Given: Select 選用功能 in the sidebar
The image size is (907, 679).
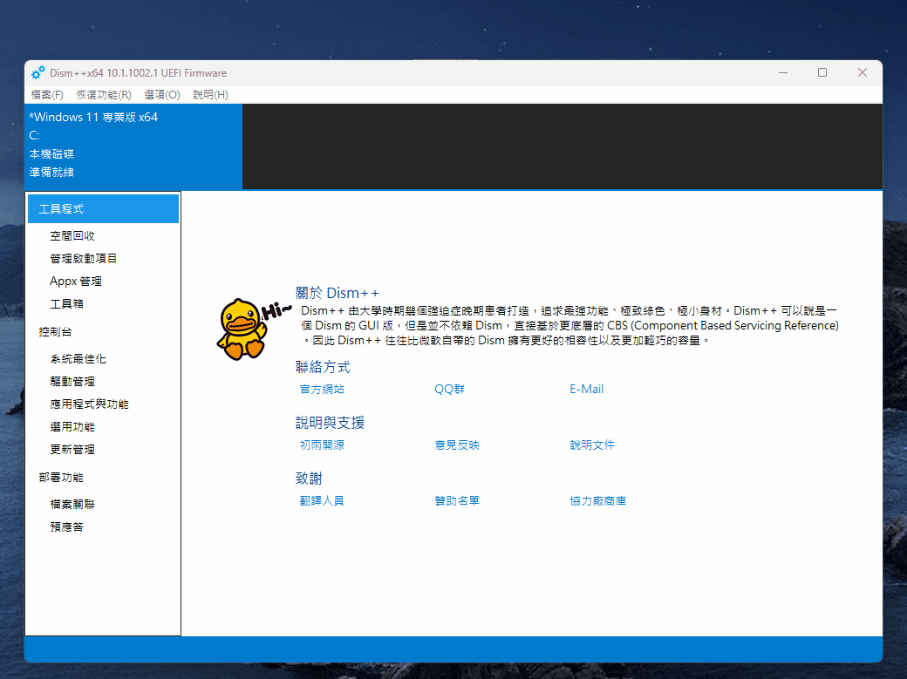Looking at the screenshot, I should pos(72,427).
